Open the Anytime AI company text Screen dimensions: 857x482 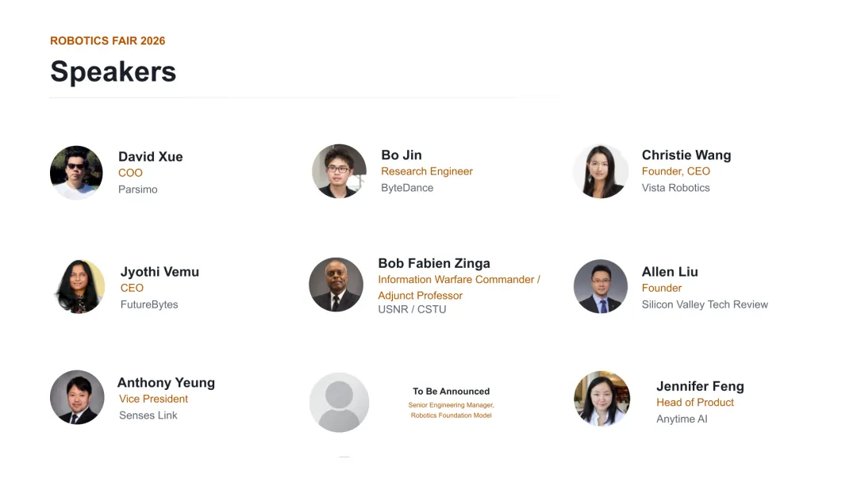point(682,419)
